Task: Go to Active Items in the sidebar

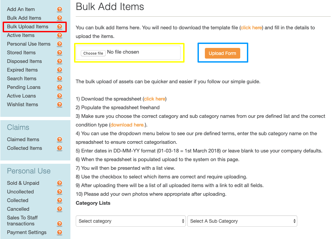Action: (21, 35)
